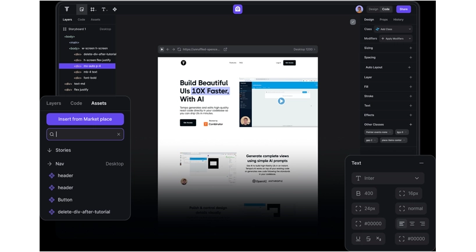This screenshot has height=252, width=476.
Task: Click the Text tool in top toolbar
Action: click(x=104, y=9)
